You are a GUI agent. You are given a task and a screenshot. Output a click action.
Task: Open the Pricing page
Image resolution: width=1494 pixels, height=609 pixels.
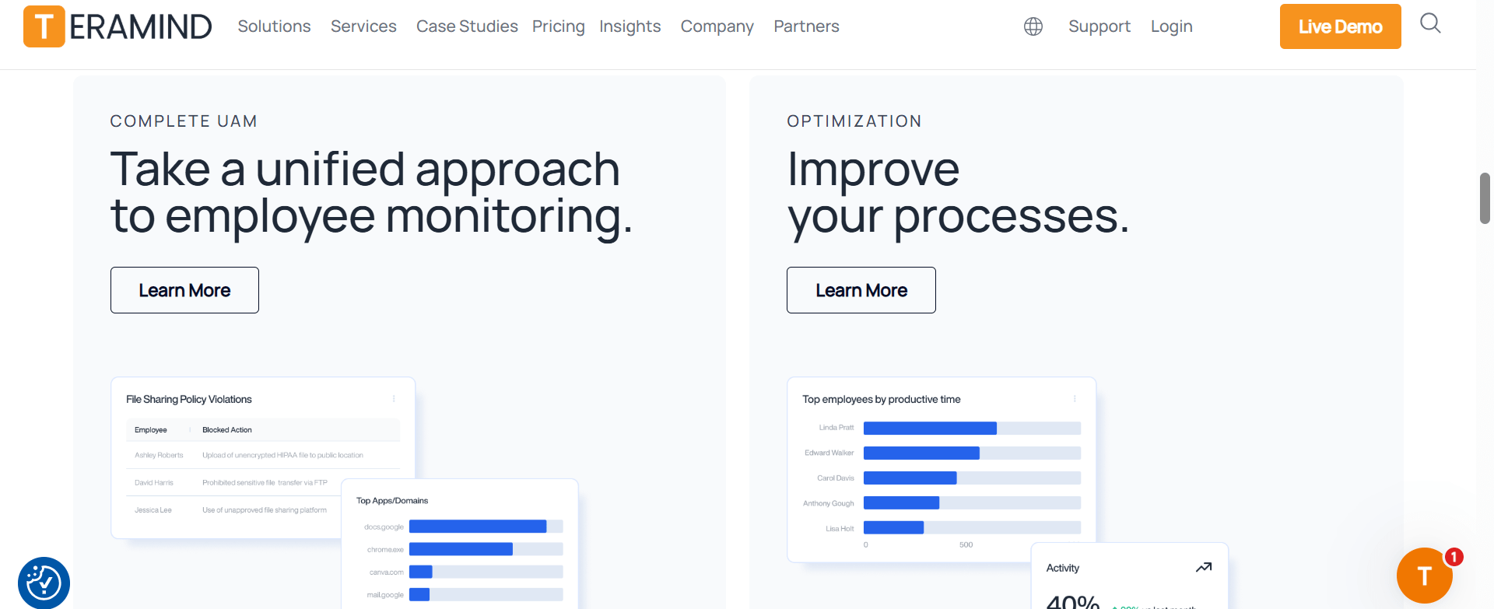[x=558, y=26]
